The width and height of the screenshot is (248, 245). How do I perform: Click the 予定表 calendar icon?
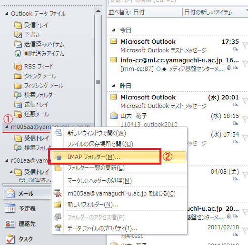tap(10, 208)
